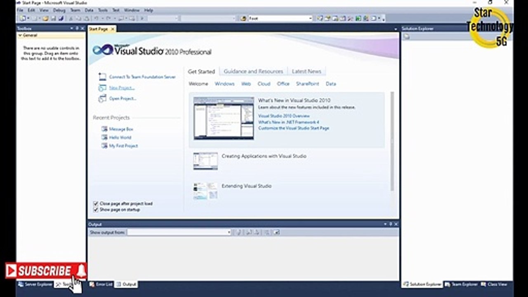Switch to the Team Explorer tab

click(461, 284)
